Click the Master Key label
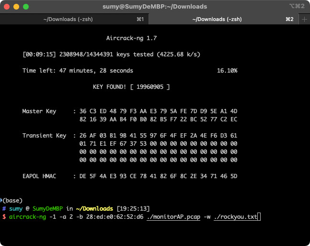310x246 pixels. pyautogui.click(x=39, y=111)
